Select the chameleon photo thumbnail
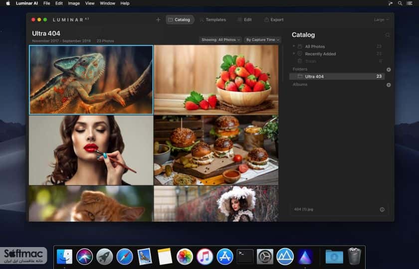The image size is (419, 269). pyautogui.click(x=91, y=80)
